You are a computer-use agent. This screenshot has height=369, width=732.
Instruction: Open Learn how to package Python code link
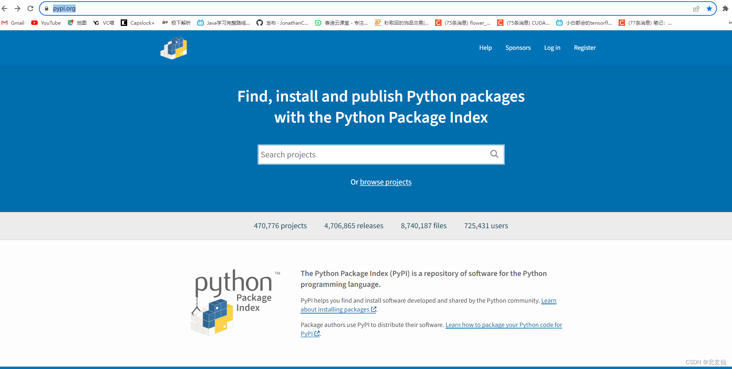[x=504, y=325]
